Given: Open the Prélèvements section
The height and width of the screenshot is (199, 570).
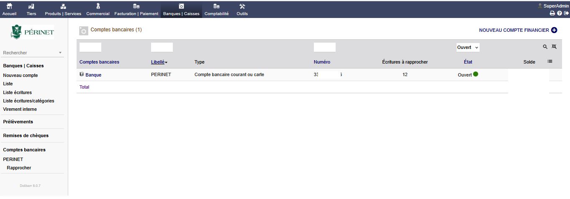Looking at the screenshot, I should coord(18,122).
